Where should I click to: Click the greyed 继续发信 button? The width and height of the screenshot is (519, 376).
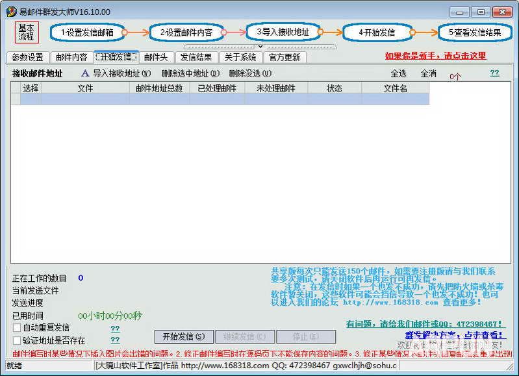245,336
